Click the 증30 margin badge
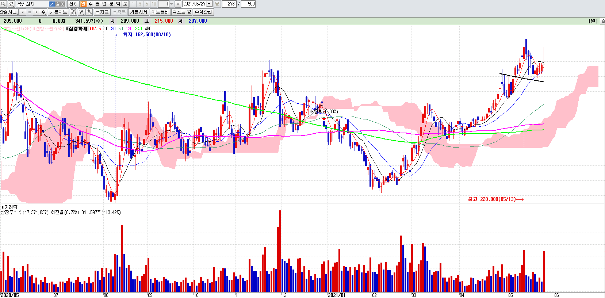 tap(60, 4)
